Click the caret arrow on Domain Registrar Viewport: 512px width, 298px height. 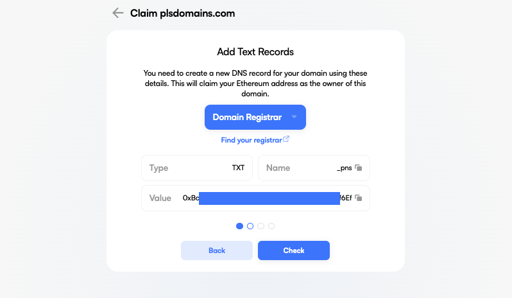click(x=294, y=117)
